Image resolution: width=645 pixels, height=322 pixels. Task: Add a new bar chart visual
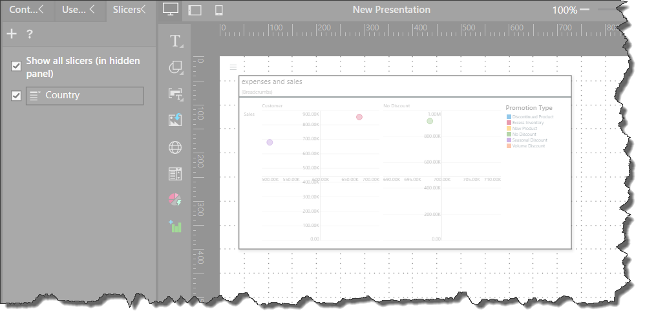pos(175,226)
